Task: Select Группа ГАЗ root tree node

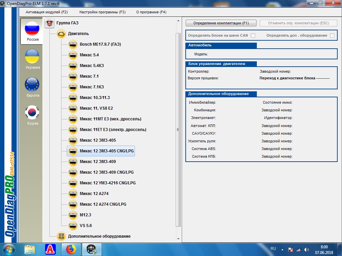Action: [x=67, y=23]
